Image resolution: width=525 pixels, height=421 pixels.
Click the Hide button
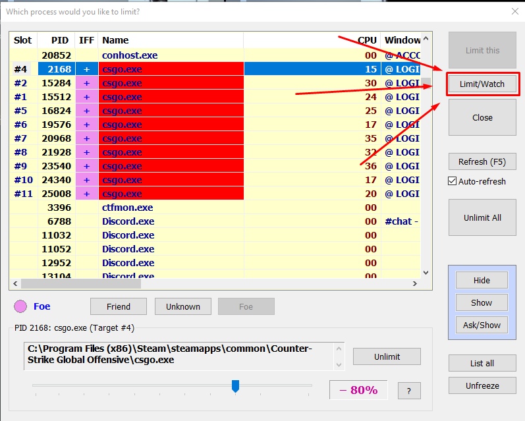(x=482, y=280)
